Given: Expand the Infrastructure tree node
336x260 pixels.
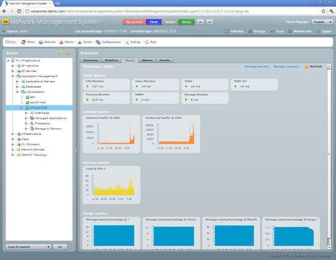Looking at the screenshot, I should [13, 134].
